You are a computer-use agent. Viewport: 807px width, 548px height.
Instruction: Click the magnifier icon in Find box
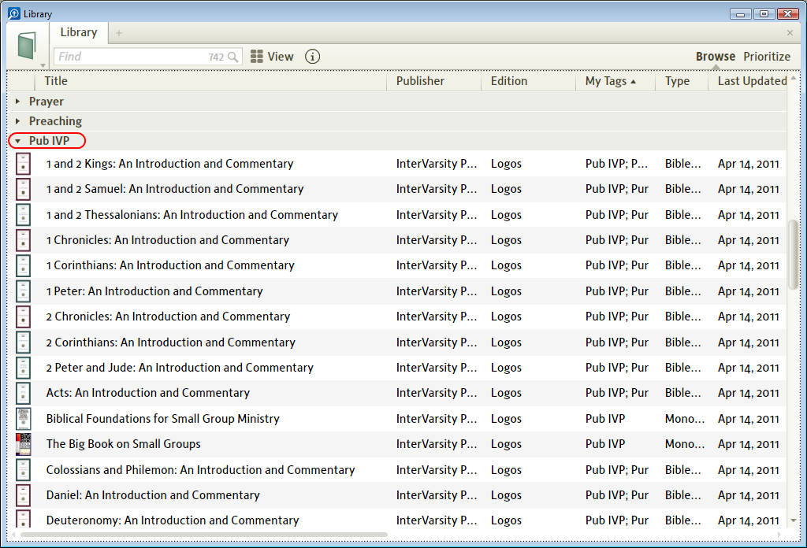click(x=232, y=57)
